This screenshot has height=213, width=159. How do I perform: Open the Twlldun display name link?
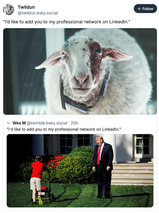[x=26, y=7]
